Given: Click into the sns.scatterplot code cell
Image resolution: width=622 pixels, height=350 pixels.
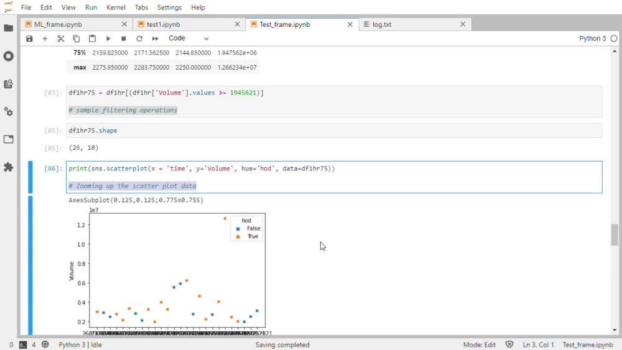Looking at the screenshot, I should (334, 177).
